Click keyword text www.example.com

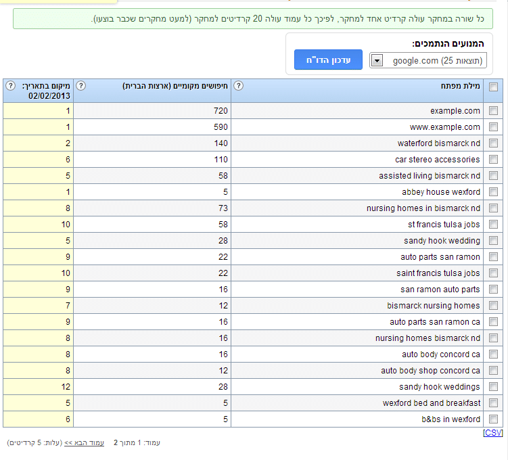(x=444, y=127)
